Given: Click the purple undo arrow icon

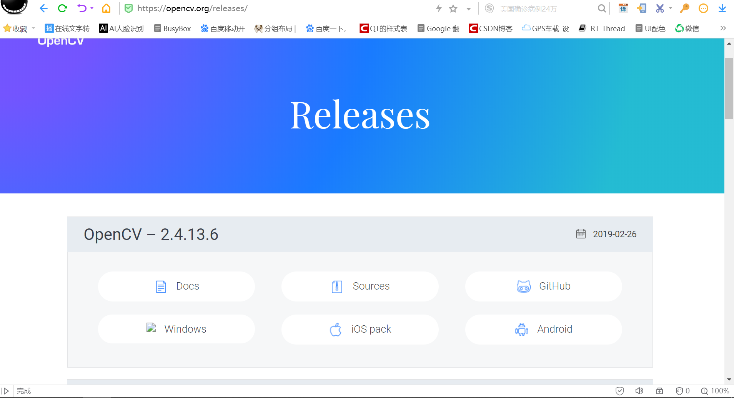Looking at the screenshot, I should 82,8.
